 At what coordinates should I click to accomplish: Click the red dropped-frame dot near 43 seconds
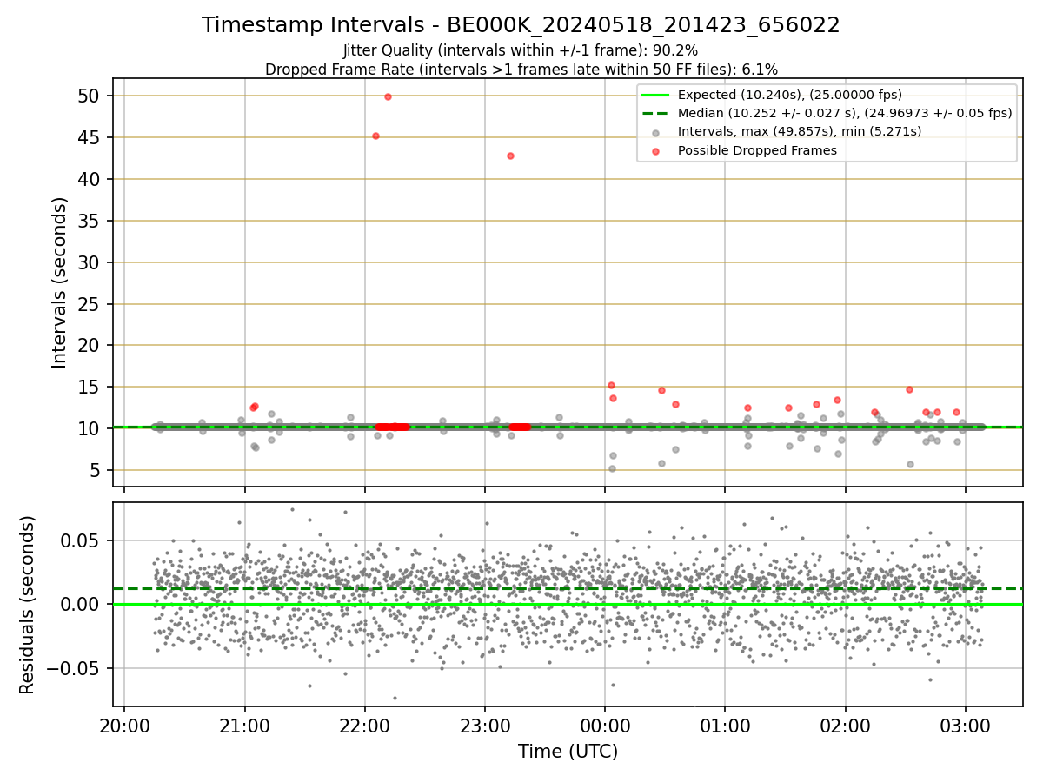[510, 156]
